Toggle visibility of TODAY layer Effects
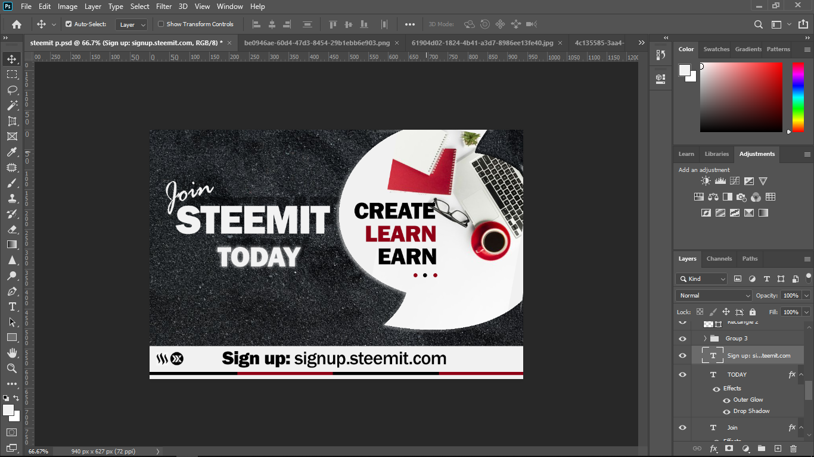The height and width of the screenshot is (457, 814). (x=716, y=389)
